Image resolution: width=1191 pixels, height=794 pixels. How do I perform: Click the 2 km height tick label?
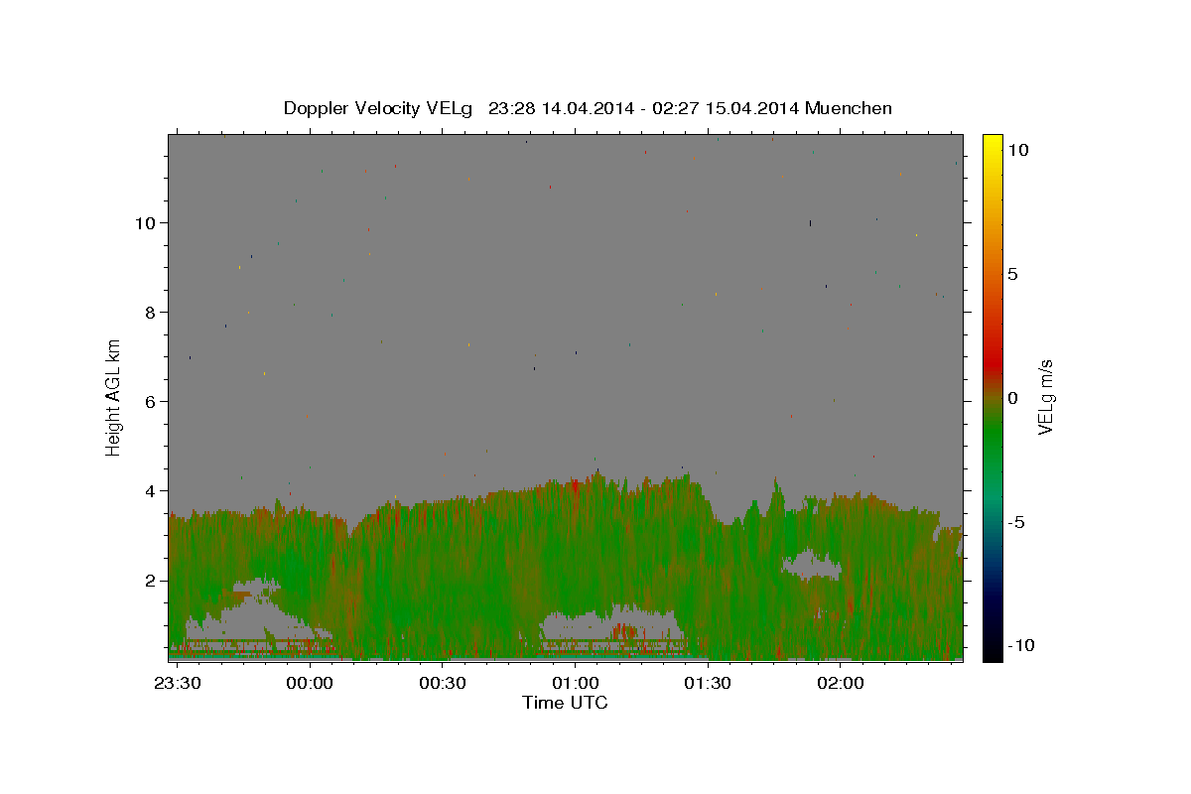tap(150, 580)
